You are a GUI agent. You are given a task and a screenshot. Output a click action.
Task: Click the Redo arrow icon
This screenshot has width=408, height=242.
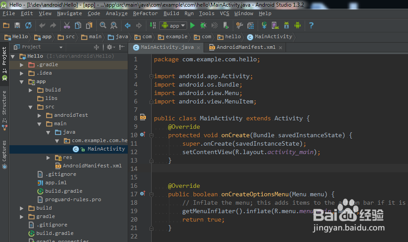[x=53, y=25]
